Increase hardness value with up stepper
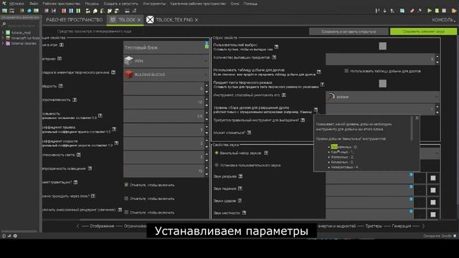459x258 pixels. [x=207, y=85]
